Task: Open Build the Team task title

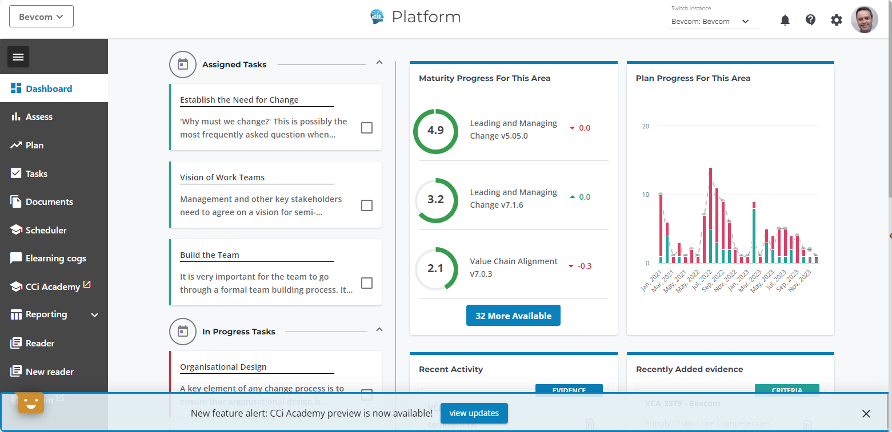Action: click(210, 255)
